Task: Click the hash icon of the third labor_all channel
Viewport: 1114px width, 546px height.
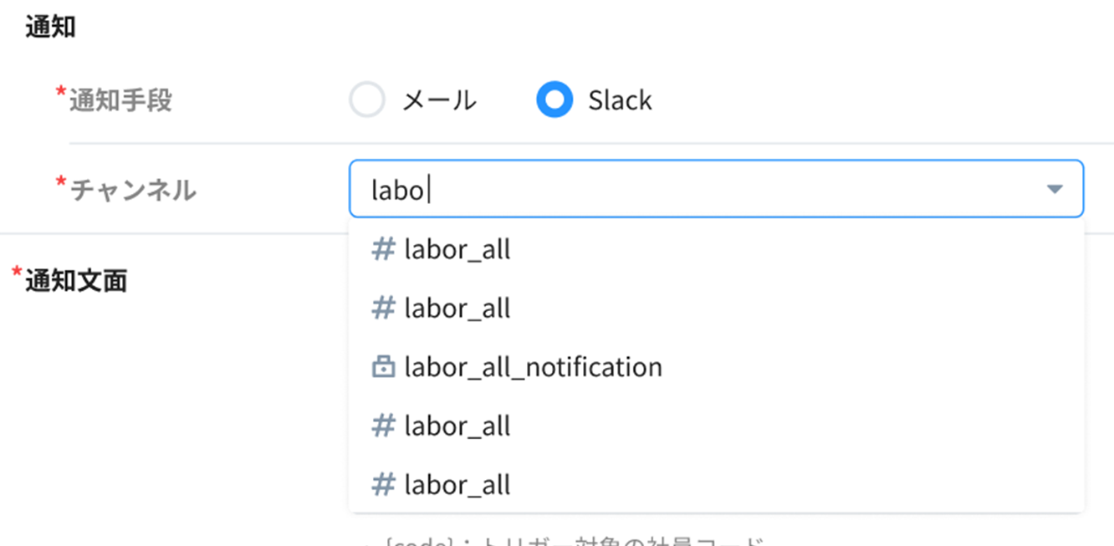Action: click(x=383, y=426)
